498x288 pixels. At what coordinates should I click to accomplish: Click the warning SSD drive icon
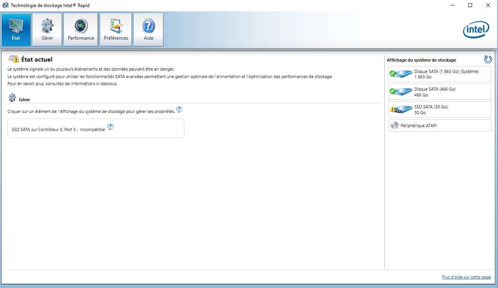coord(401,109)
